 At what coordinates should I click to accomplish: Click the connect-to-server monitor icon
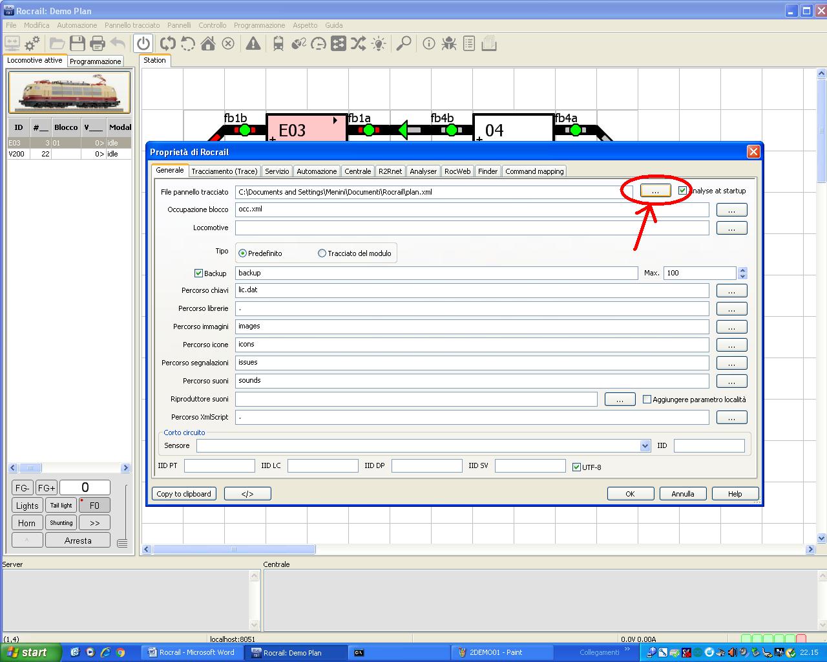(12, 43)
